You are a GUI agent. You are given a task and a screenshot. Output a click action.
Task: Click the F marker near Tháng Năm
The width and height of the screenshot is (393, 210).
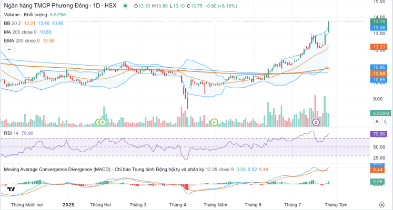point(214,122)
